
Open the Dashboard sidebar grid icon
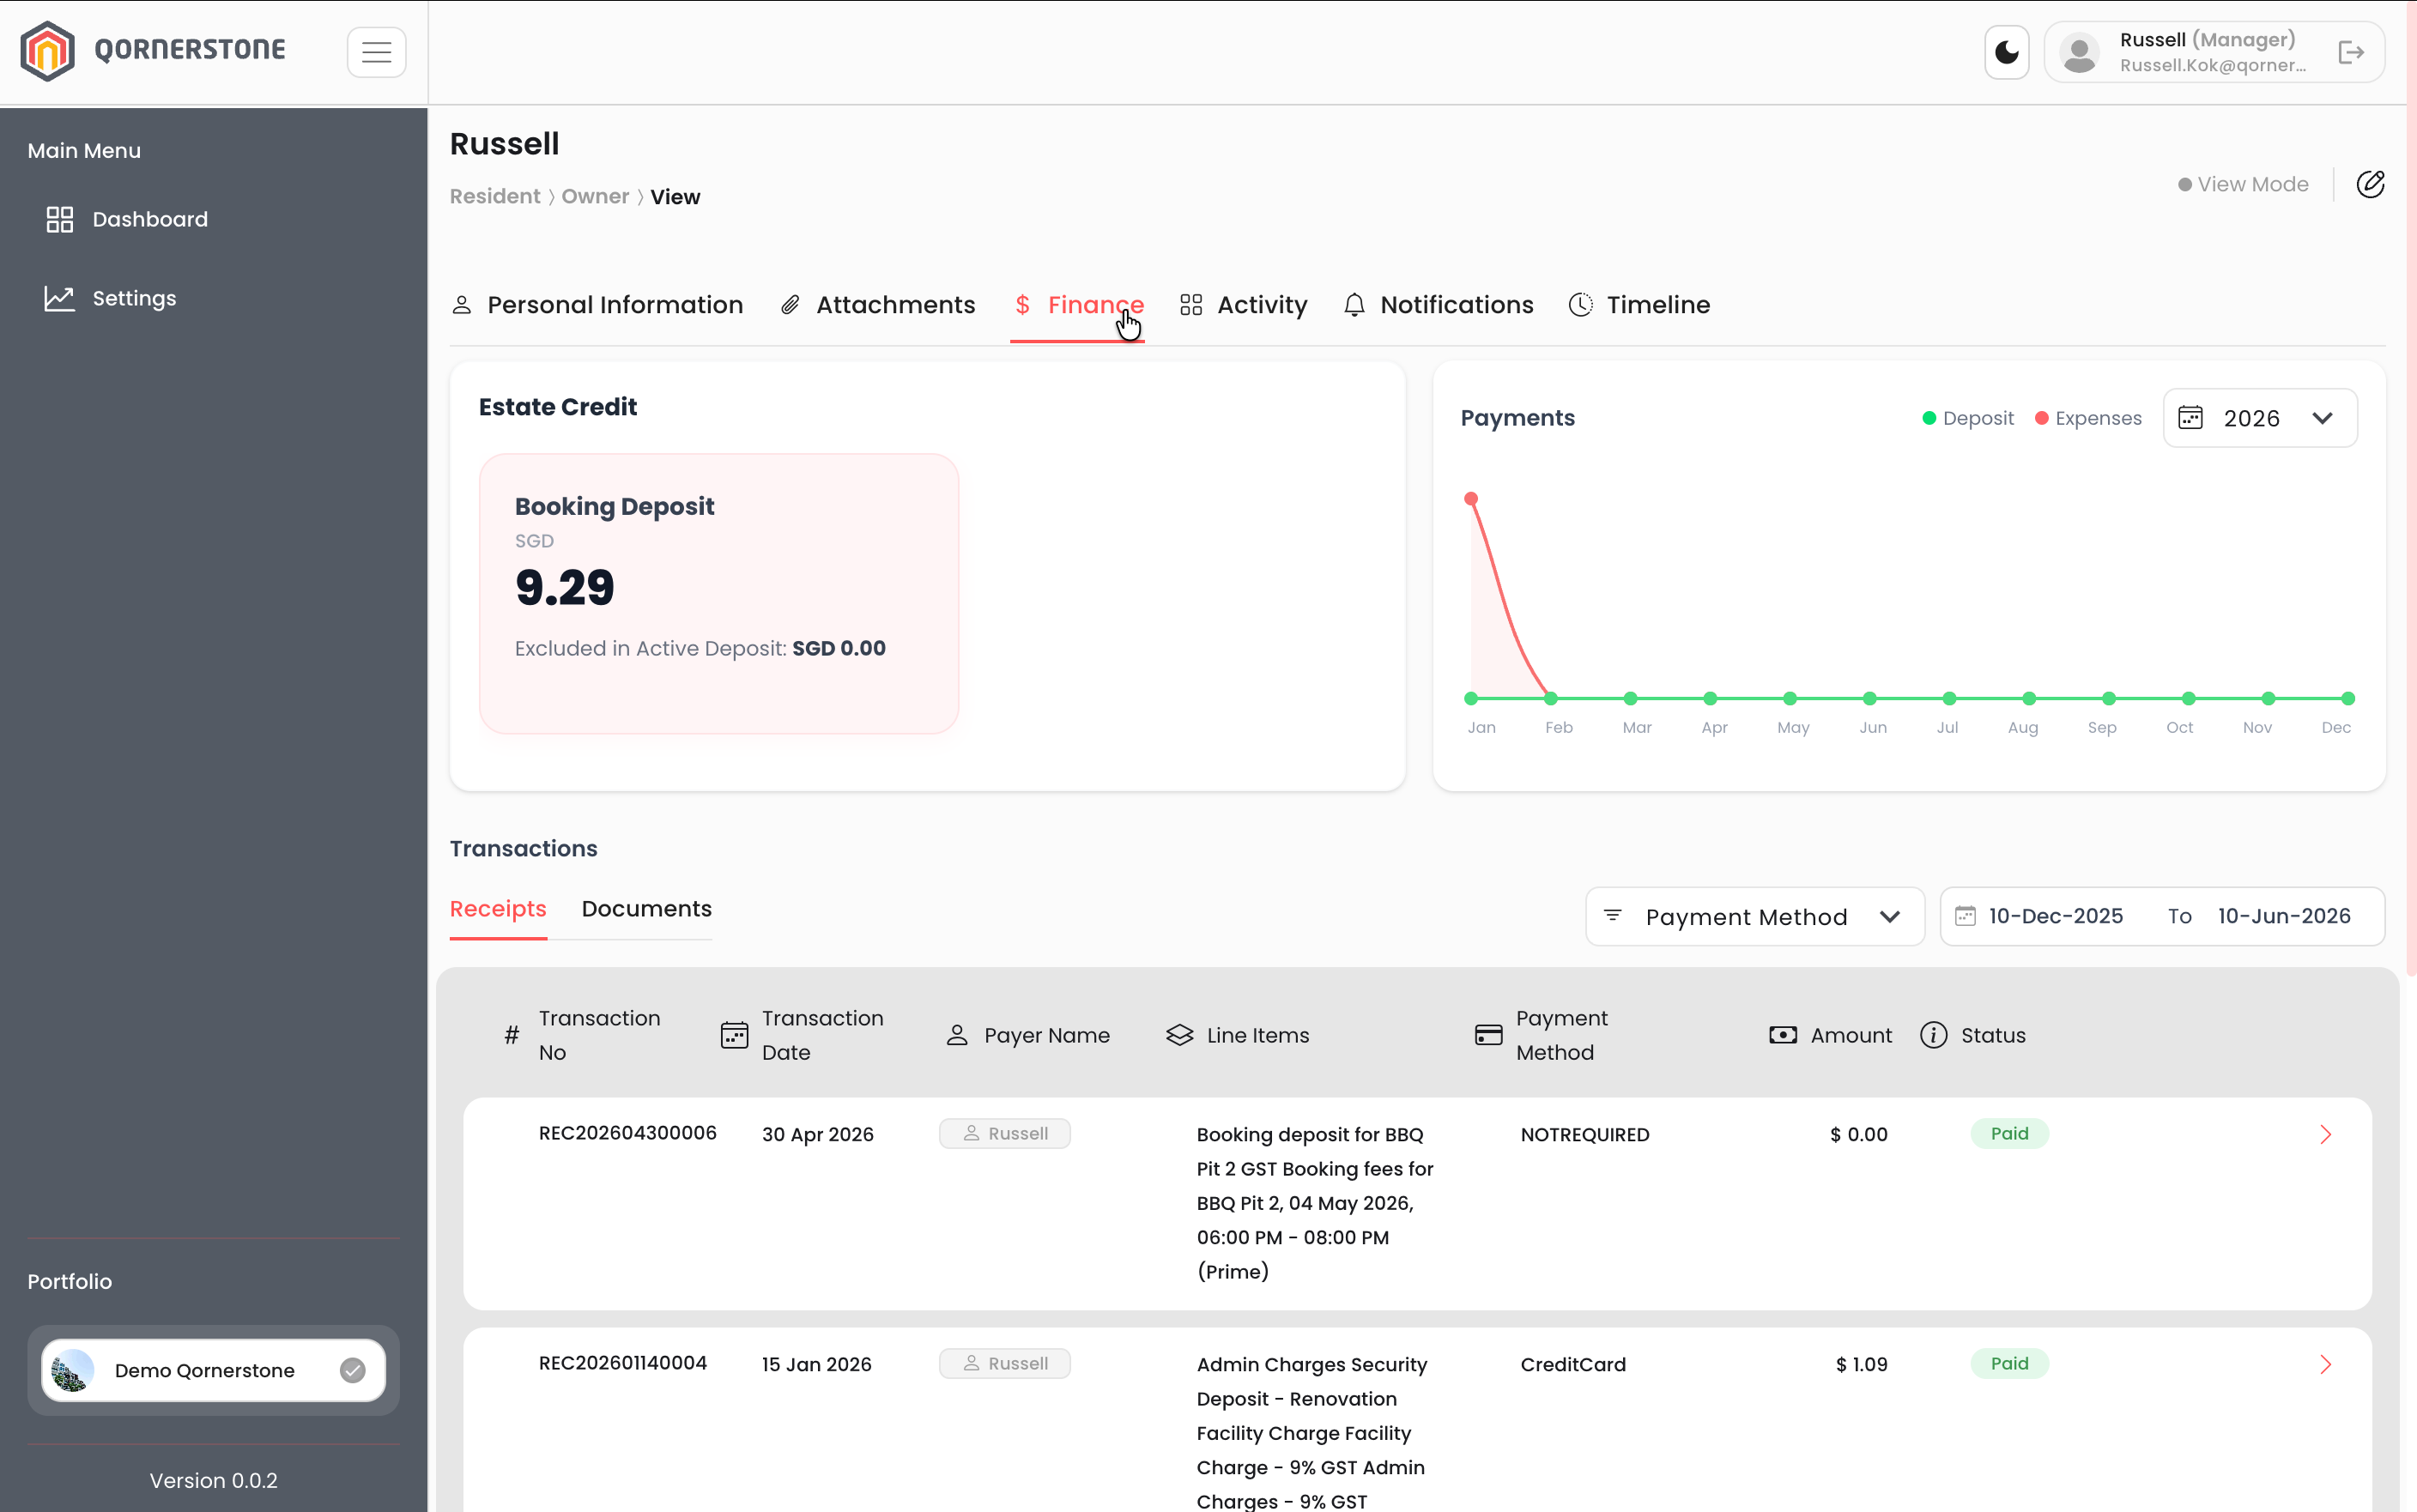60,219
